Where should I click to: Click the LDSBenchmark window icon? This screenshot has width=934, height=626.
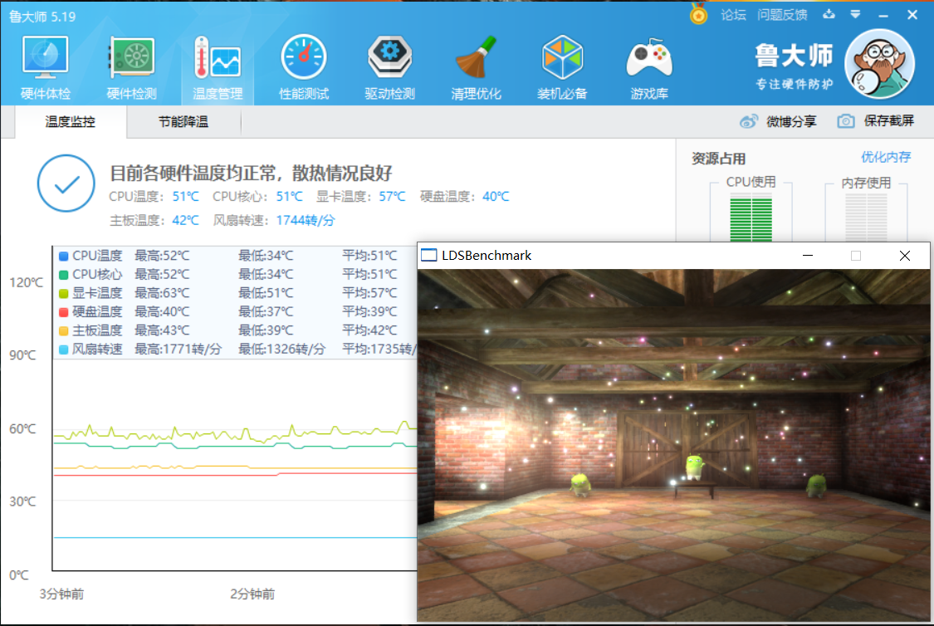[x=429, y=256]
